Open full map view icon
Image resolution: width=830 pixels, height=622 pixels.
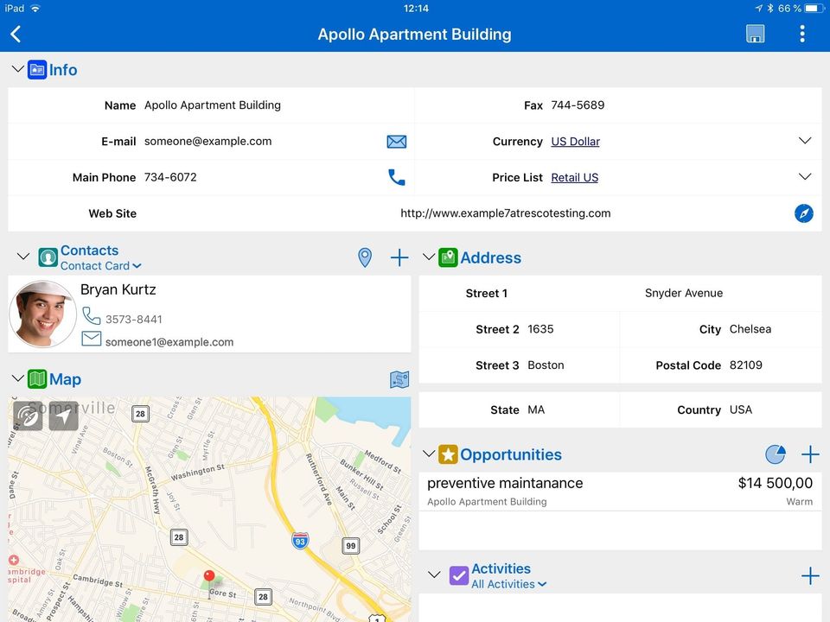click(x=399, y=379)
